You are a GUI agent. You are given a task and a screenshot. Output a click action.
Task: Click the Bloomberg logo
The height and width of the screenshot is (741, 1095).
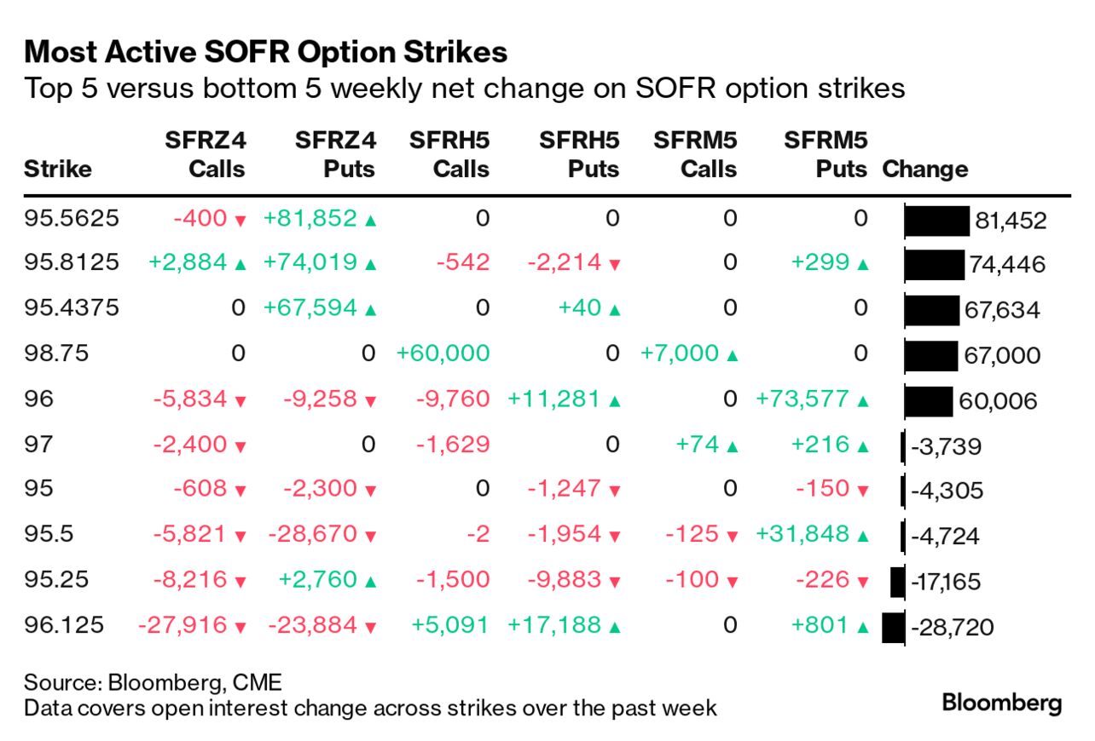1001,703
